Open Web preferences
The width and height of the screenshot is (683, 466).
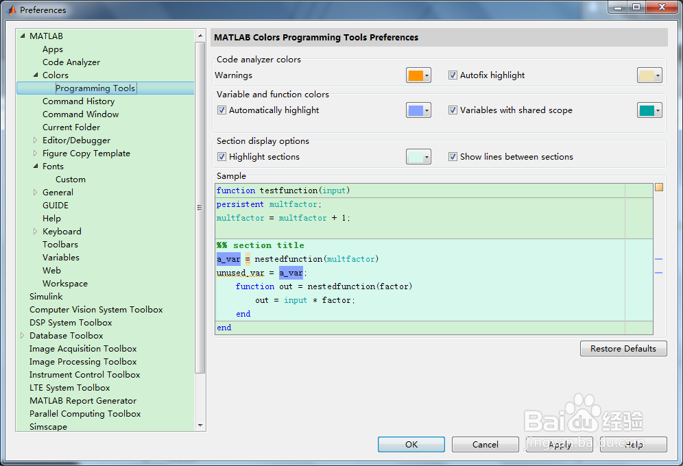point(51,271)
